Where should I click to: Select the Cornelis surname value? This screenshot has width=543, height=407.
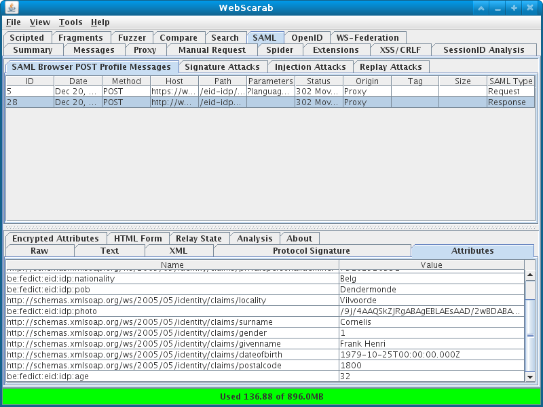[432, 322]
